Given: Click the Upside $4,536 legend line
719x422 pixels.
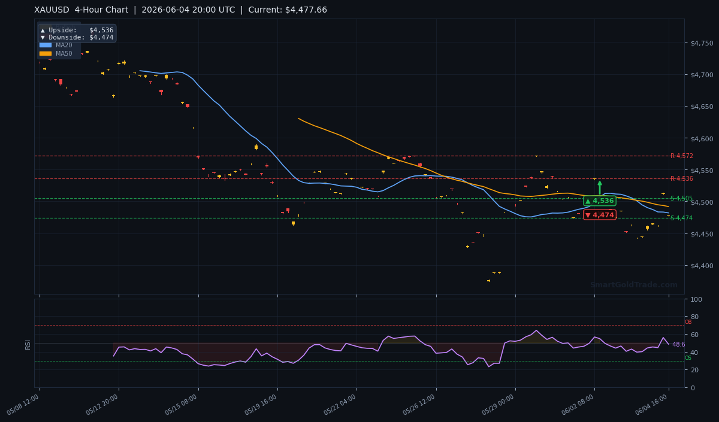Looking at the screenshot, I should point(77,30).
